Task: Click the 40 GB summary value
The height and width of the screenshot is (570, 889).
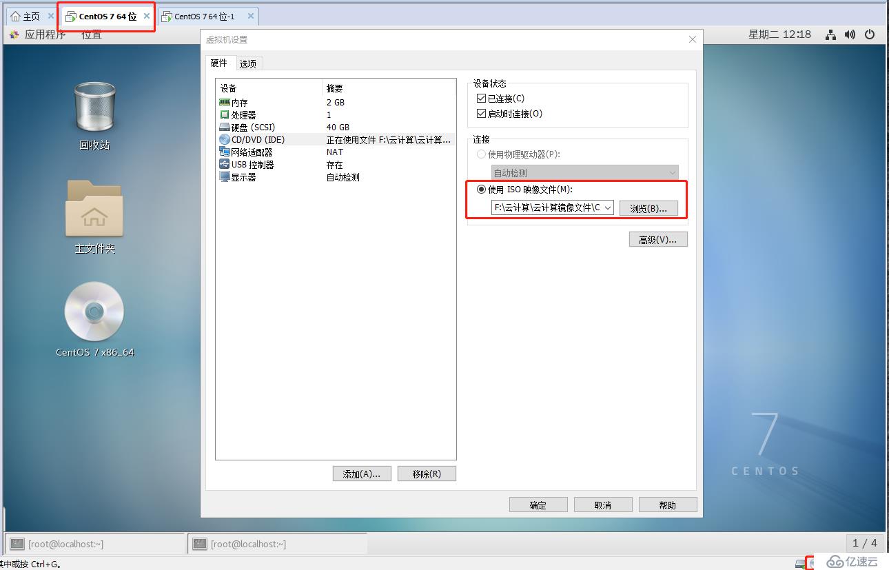Action: click(338, 127)
